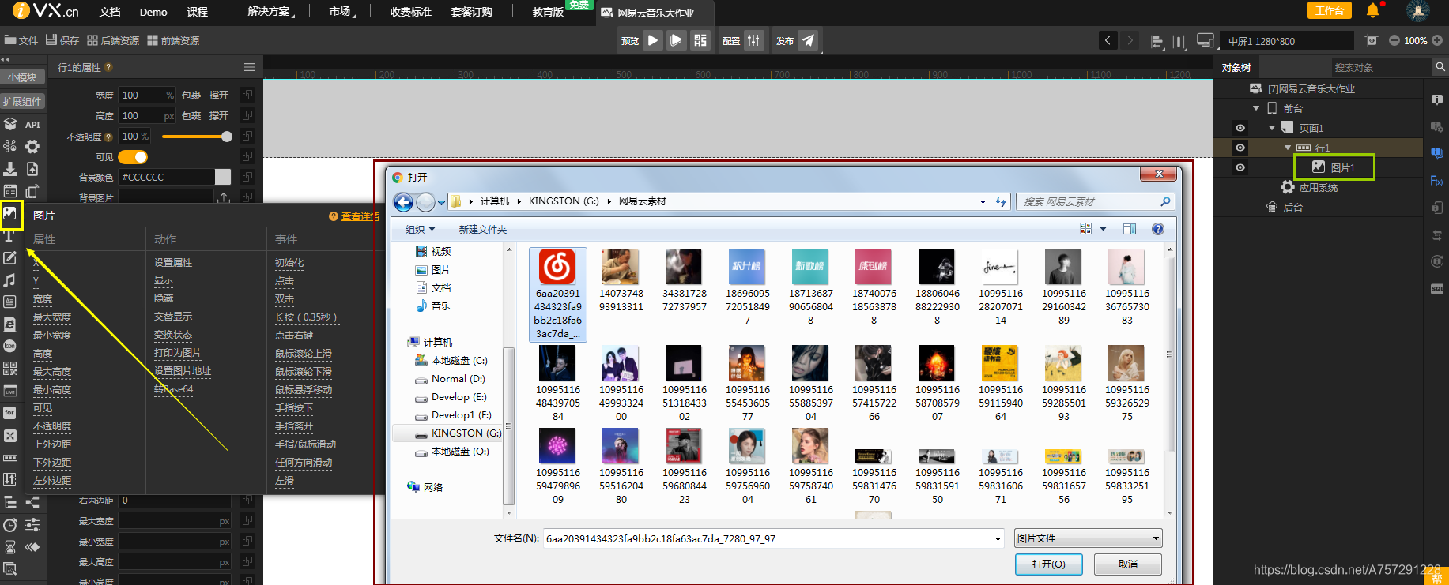Open the address bar path dropdown
1449x585 pixels.
pyautogui.click(x=983, y=202)
